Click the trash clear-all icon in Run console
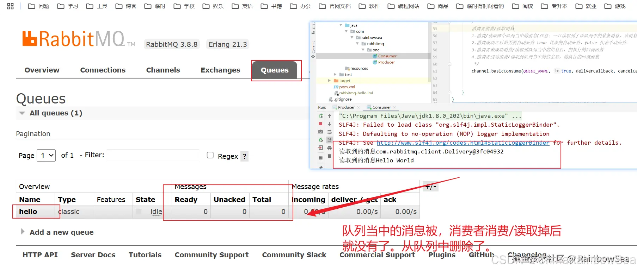Screen dimensions: 637x271 coord(329,156)
